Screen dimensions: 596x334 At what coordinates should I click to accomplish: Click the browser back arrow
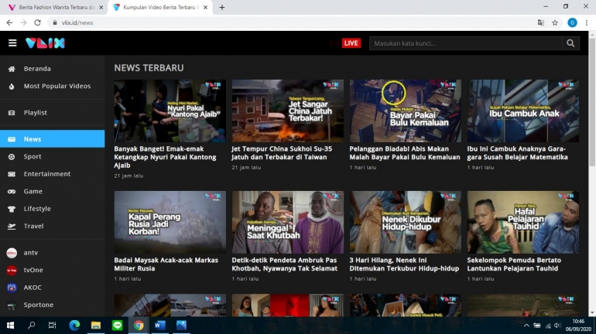(x=9, y=22)
